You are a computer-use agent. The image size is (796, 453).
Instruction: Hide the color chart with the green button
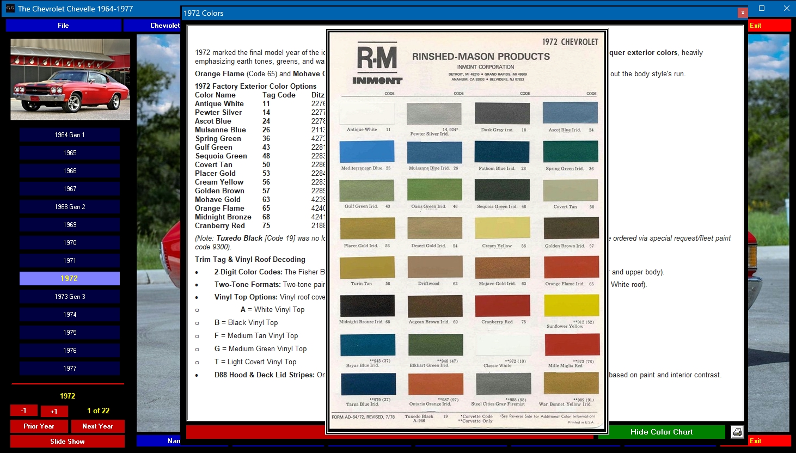[662, 432]
